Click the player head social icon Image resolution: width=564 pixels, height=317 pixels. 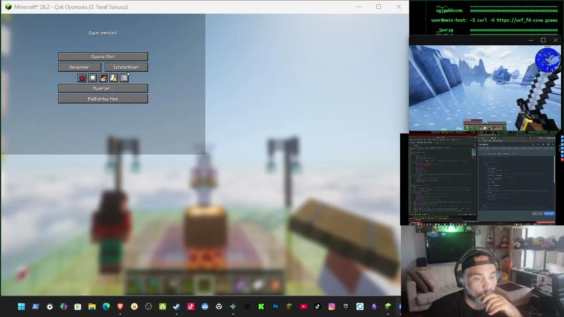[103, 78]
